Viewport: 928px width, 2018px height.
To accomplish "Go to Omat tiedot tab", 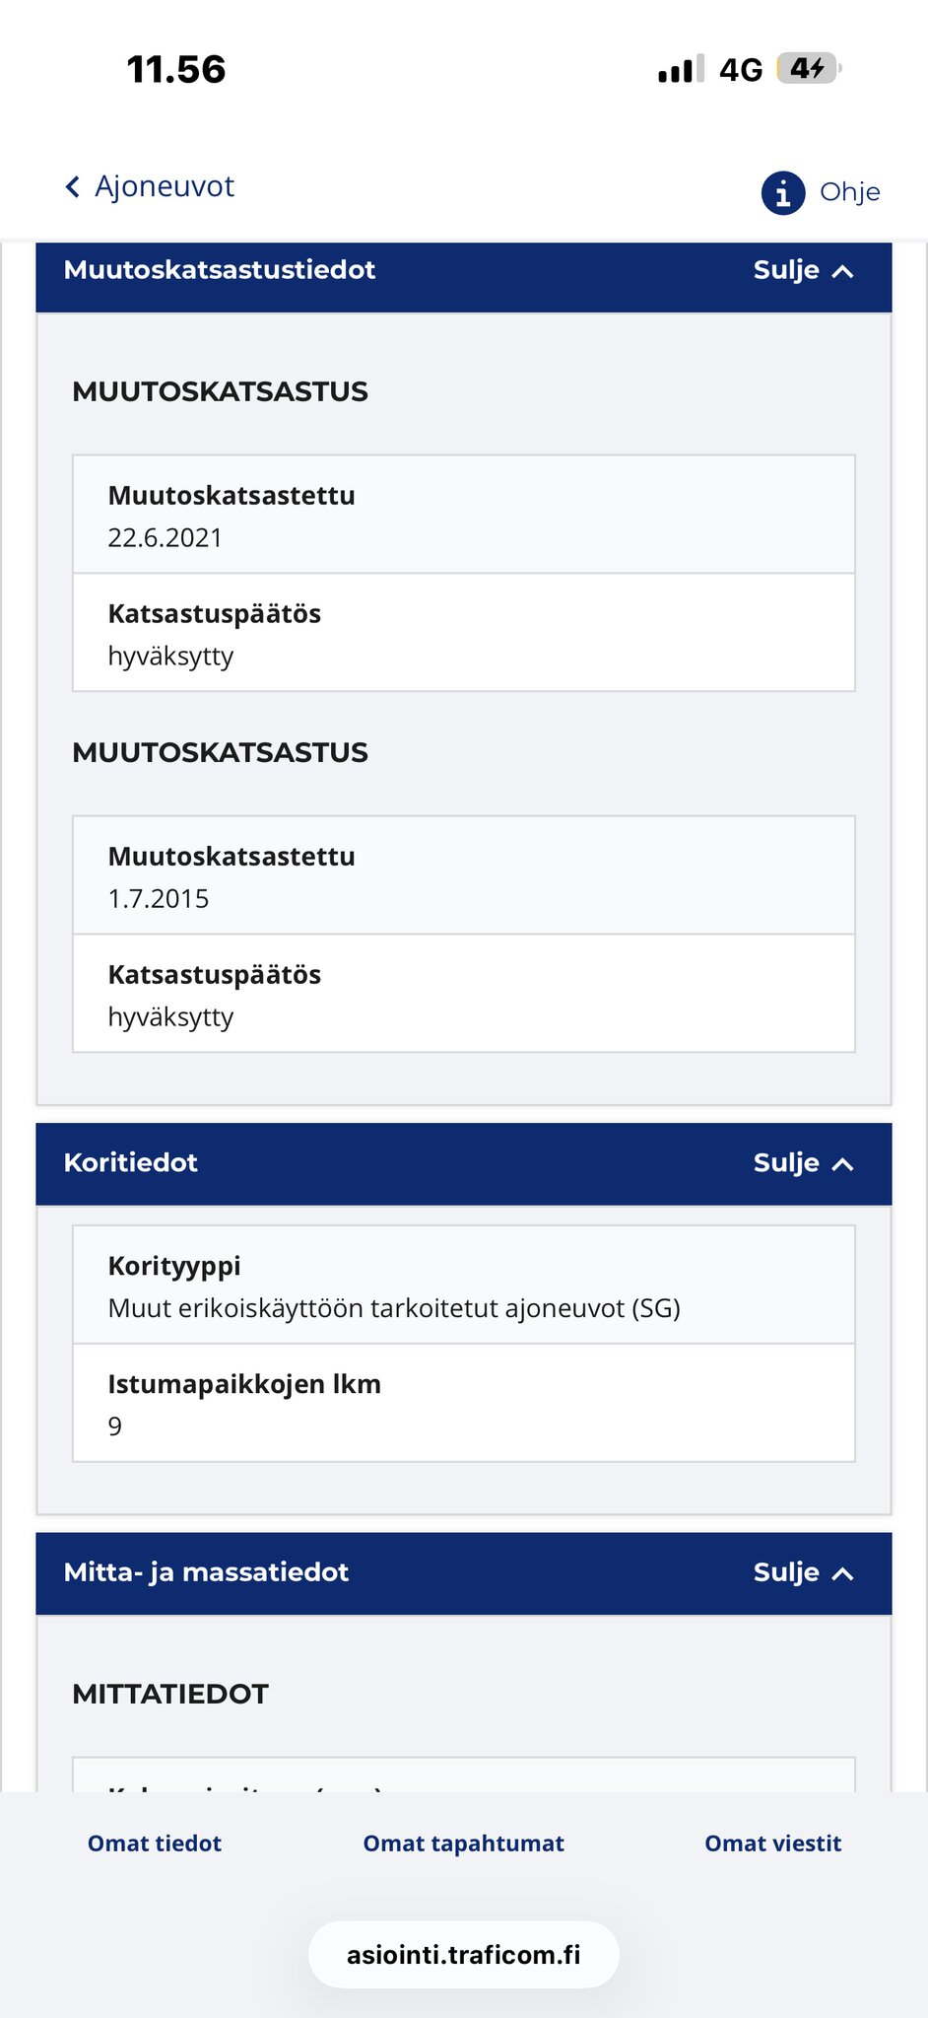I will (155, 1844).
